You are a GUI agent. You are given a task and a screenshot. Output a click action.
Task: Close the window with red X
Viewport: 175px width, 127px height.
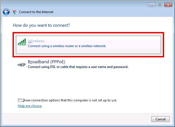tap(168, 5)
